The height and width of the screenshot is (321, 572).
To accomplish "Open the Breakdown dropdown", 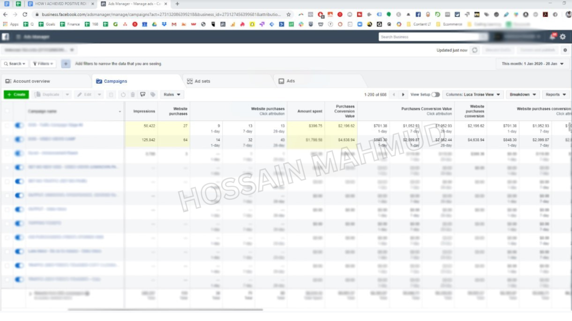I will tap(523, 95).
